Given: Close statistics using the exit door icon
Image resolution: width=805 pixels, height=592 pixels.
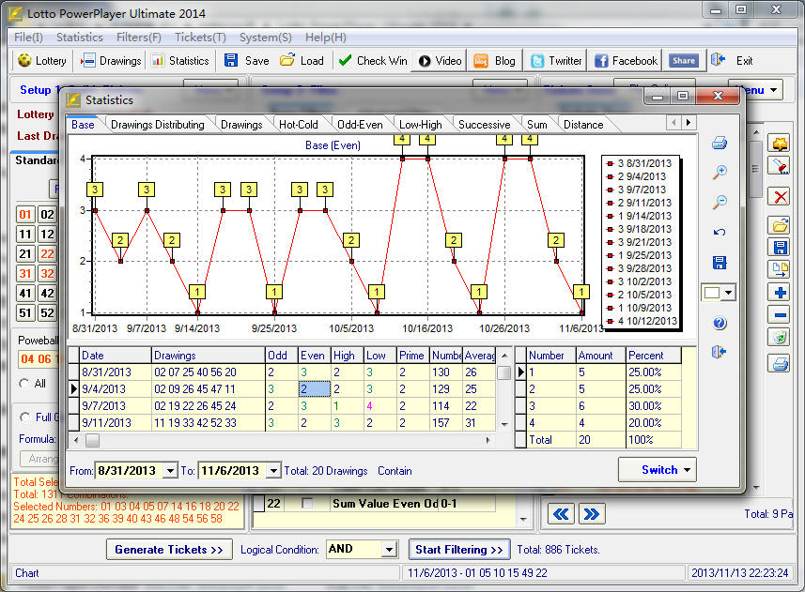Looking at the screenshot, I should [x=719, y=352].
